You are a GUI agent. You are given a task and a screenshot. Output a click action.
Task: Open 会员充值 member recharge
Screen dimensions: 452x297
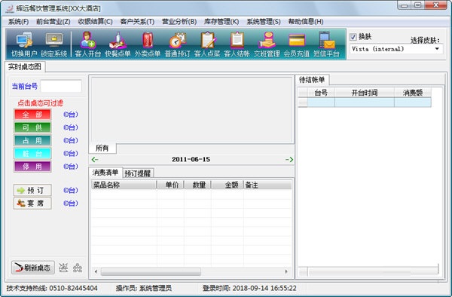tap(297, 44)
